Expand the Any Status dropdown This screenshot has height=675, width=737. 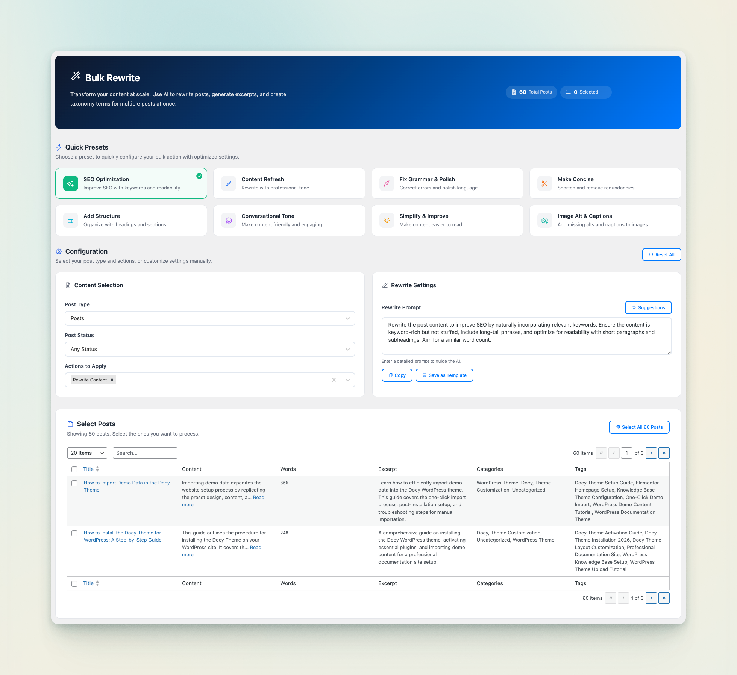coord(210,349)
